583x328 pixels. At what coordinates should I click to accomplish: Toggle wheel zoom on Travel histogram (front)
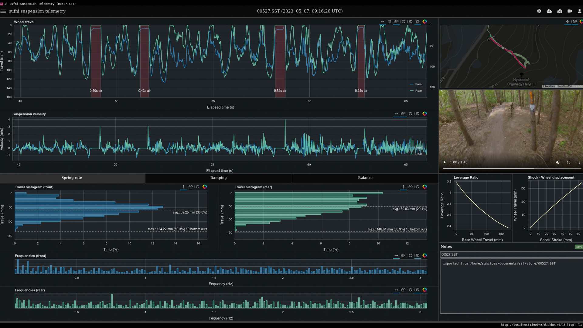190,187
